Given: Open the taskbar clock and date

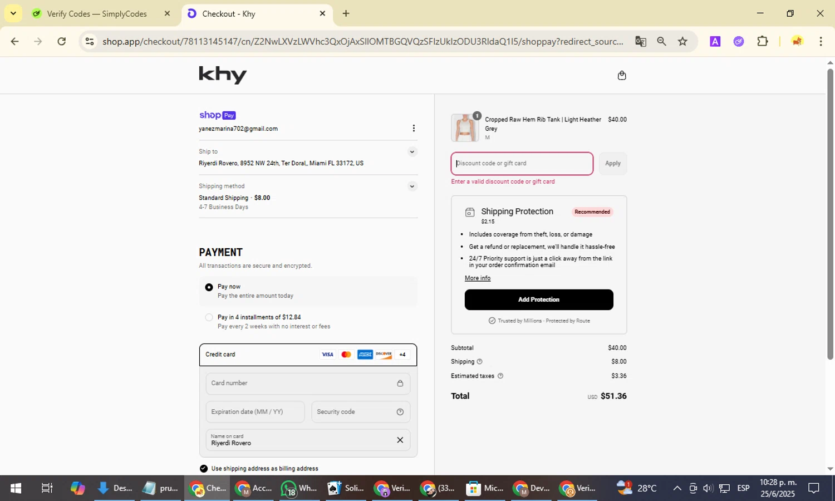Looking at the screenshot, I should tap(778, 488).
